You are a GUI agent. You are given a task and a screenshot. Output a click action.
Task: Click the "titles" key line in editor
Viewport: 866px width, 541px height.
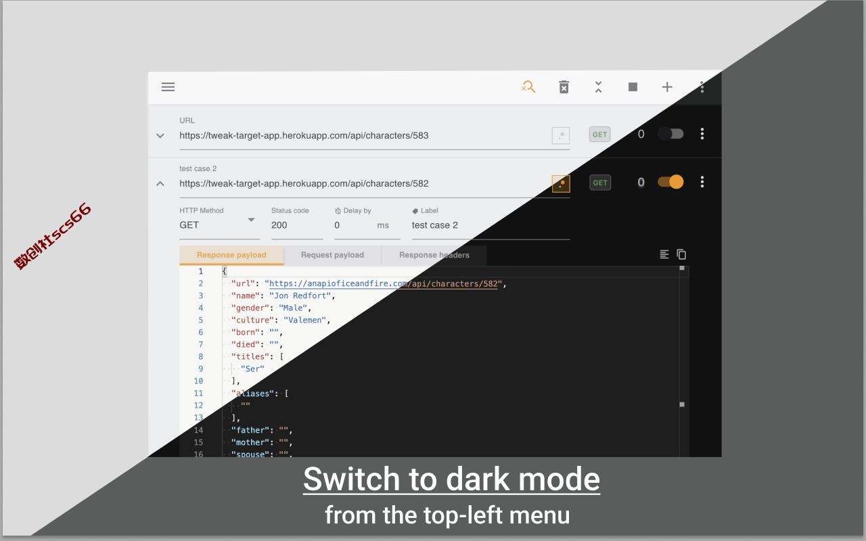coord(257,356)
